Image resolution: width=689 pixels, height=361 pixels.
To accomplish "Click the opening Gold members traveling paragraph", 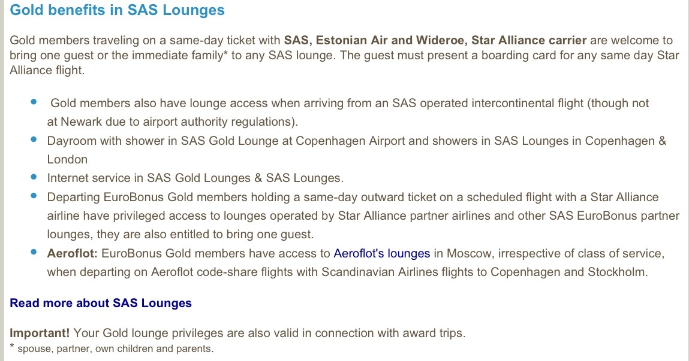I will (x=342, y=55).
